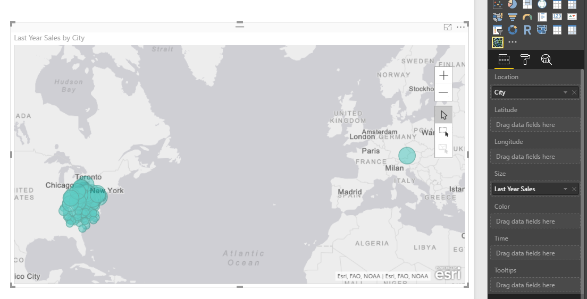Click the Hudson Bay label on the map
The image size is (587, 299).
pos(69,86)
